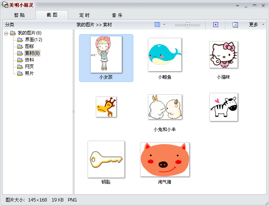The height and width of the screenshot is (206, 269).
Task: Select the 资料 folder
Action: pyautogui.click(x=29, y=60)
